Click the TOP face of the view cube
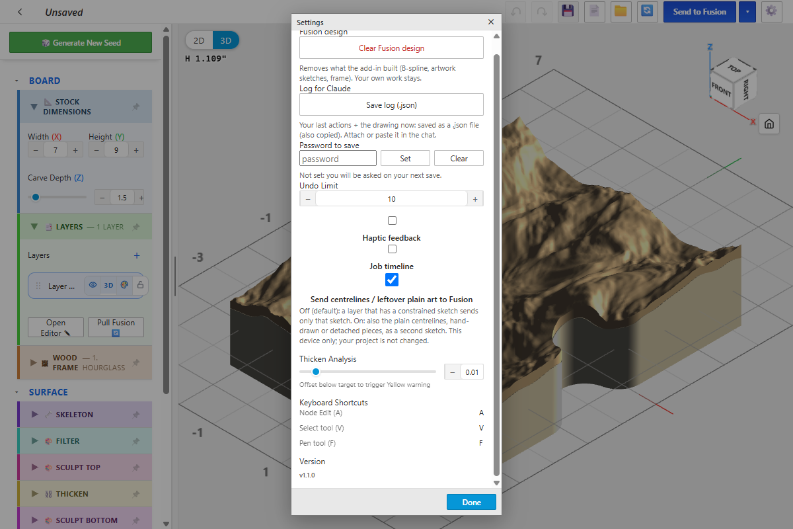The height and width of the screenshot is (529, 793). click(734, 68)
